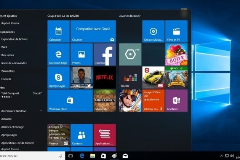Launch the Asphalt 8 racing tile
This screenshot has width=240, height=160.
[154, 78]
